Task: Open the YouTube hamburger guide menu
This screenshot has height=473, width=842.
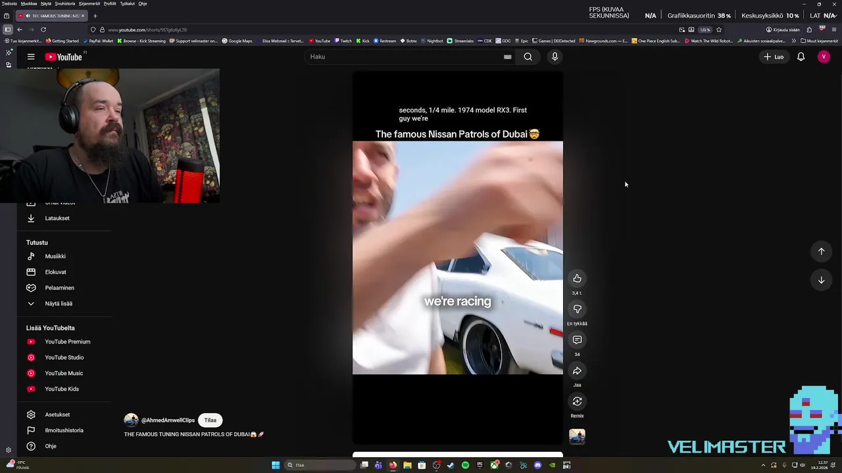Action: coord(31,56)
